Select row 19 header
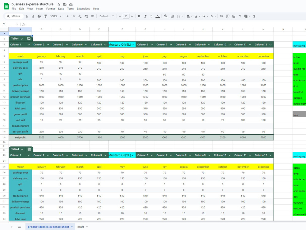Screen dimensions: 306x230 coord(4,137)
